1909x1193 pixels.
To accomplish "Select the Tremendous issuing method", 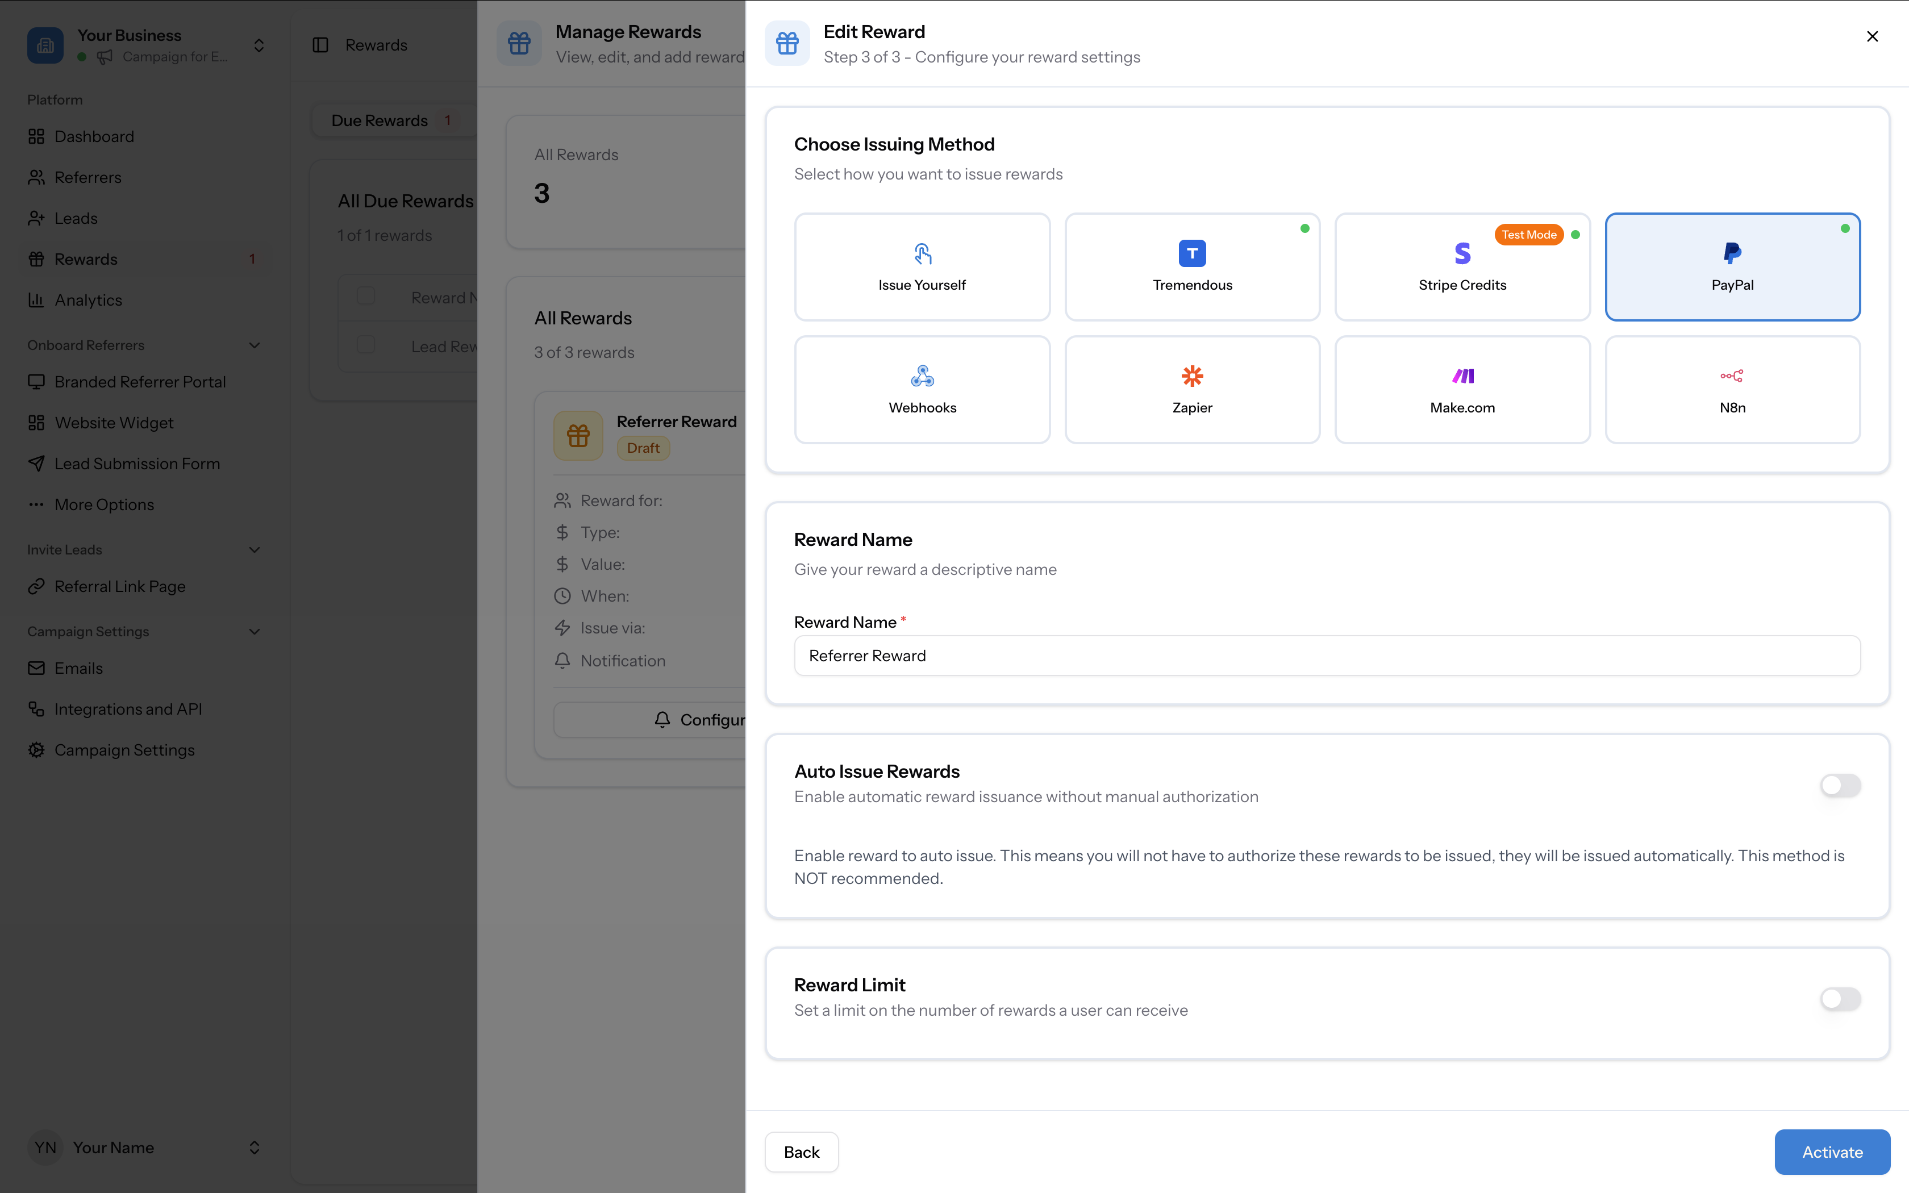I will (x=1191, y=266).
